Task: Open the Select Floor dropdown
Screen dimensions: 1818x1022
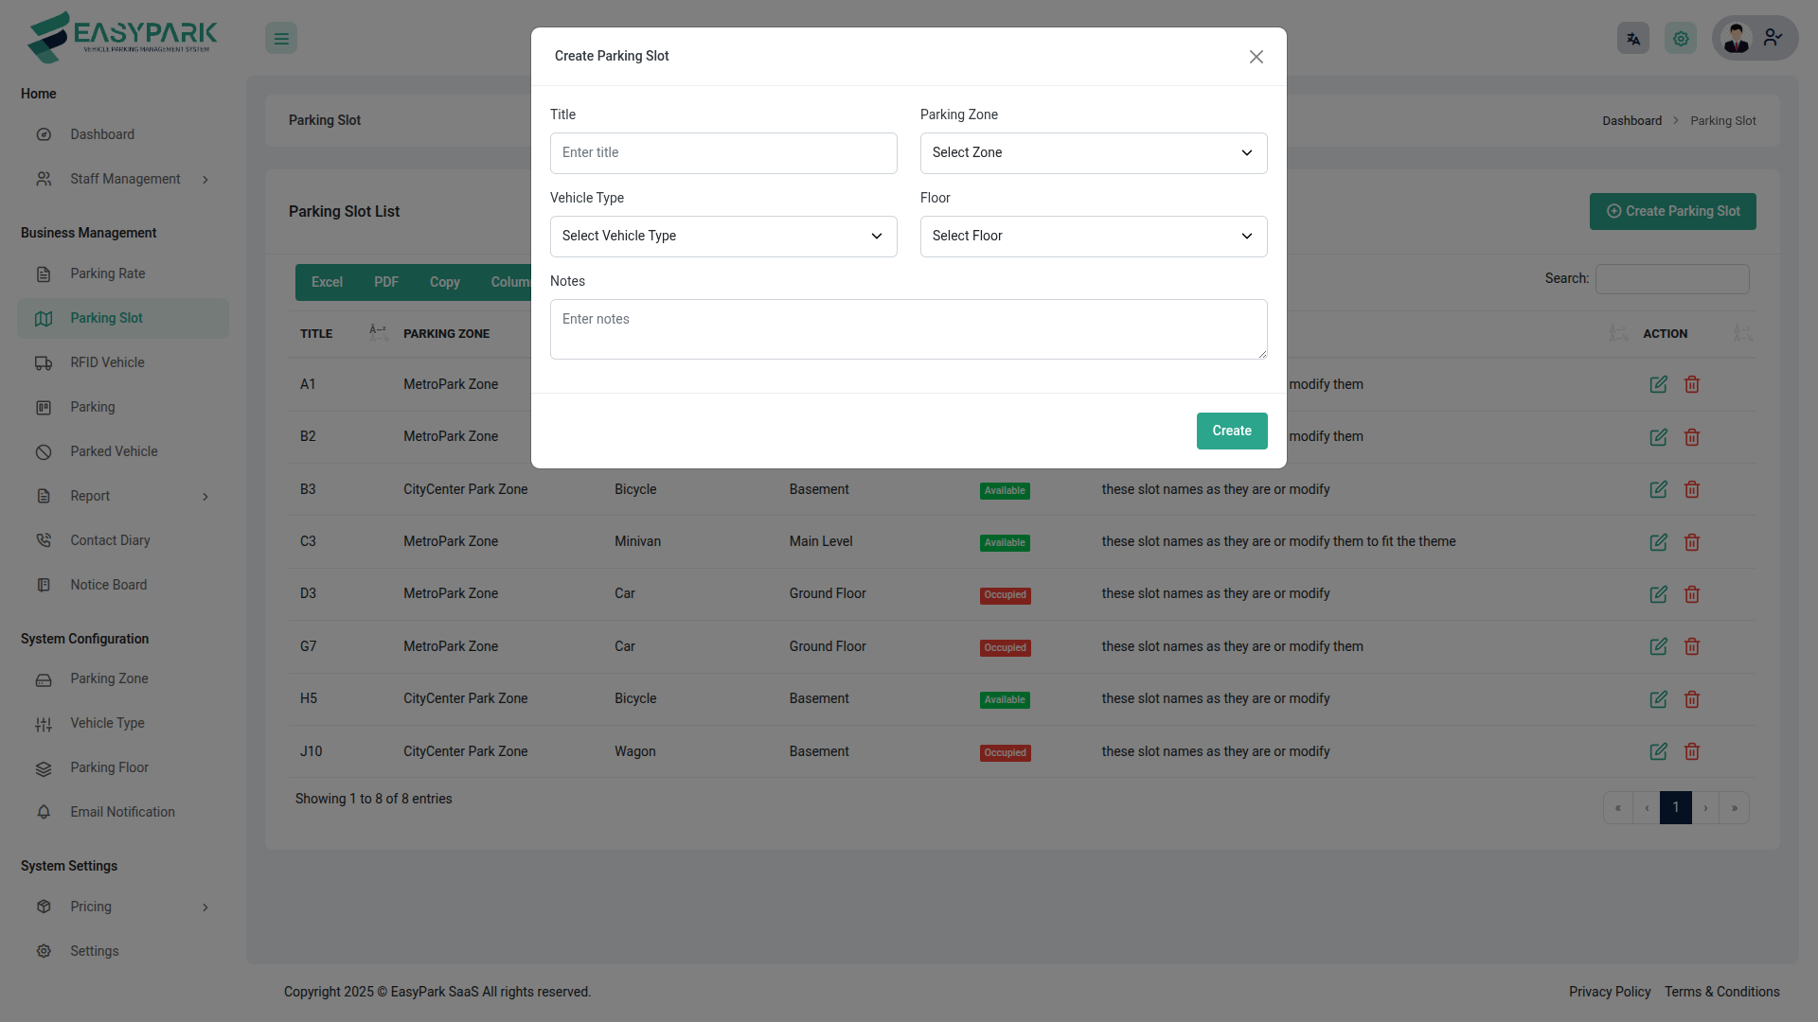Action: tap(1093, 236)
